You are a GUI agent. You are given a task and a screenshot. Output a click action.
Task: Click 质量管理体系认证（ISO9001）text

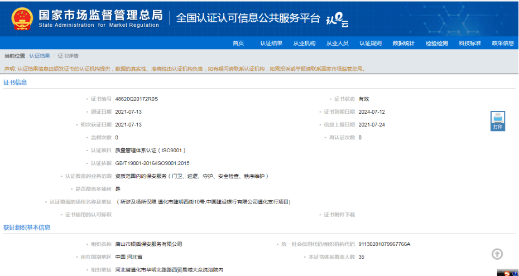pos(151,151)
